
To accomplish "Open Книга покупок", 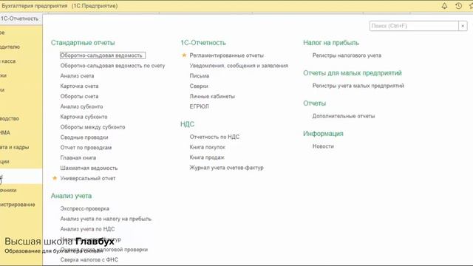I will coord(207,147).
